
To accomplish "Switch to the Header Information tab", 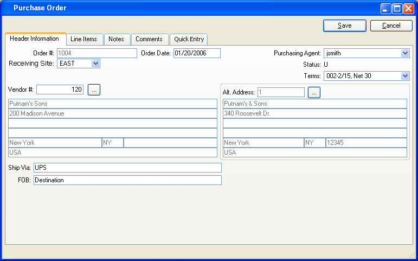I will [35, 39].
